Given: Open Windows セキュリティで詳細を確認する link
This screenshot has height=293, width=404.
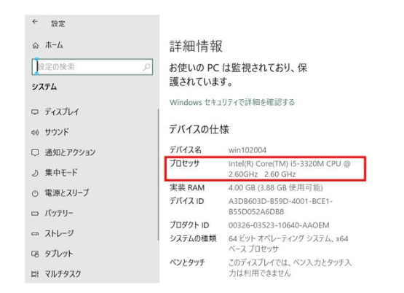Looking at the screenshot, I should pyautogui.click(x=232, y=102).
